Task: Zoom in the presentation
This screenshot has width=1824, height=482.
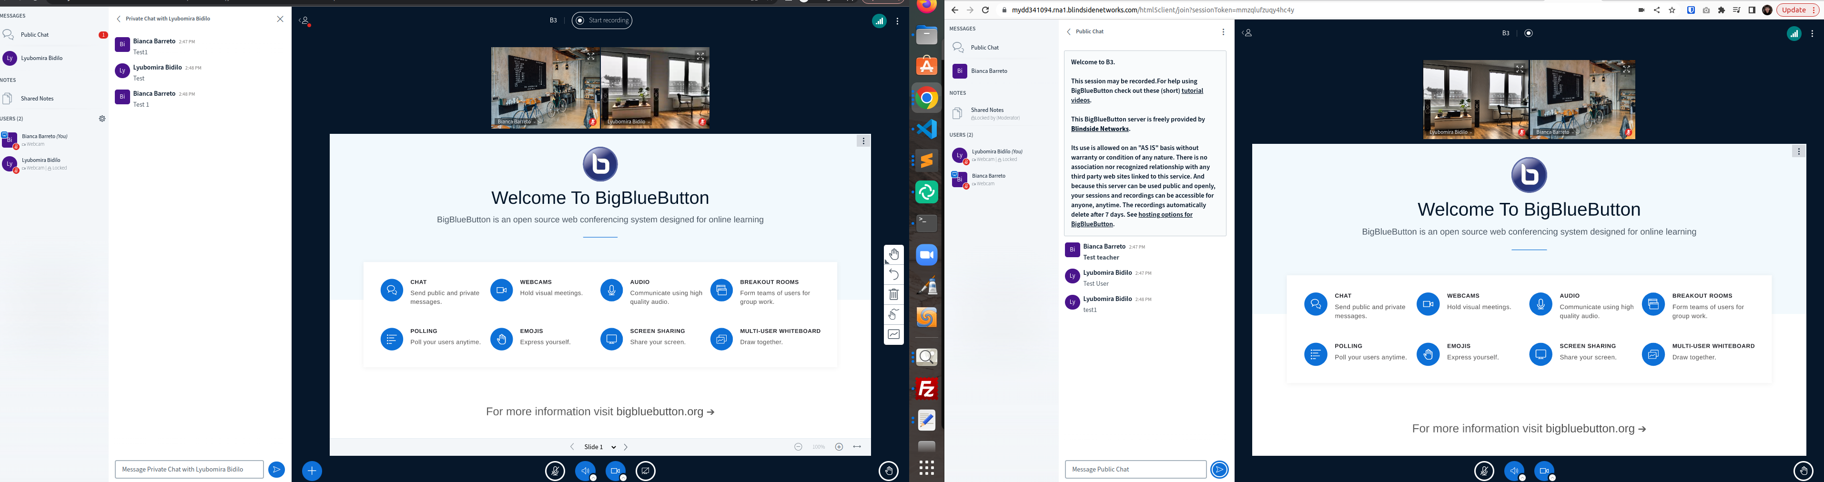Action: (839, 447)
